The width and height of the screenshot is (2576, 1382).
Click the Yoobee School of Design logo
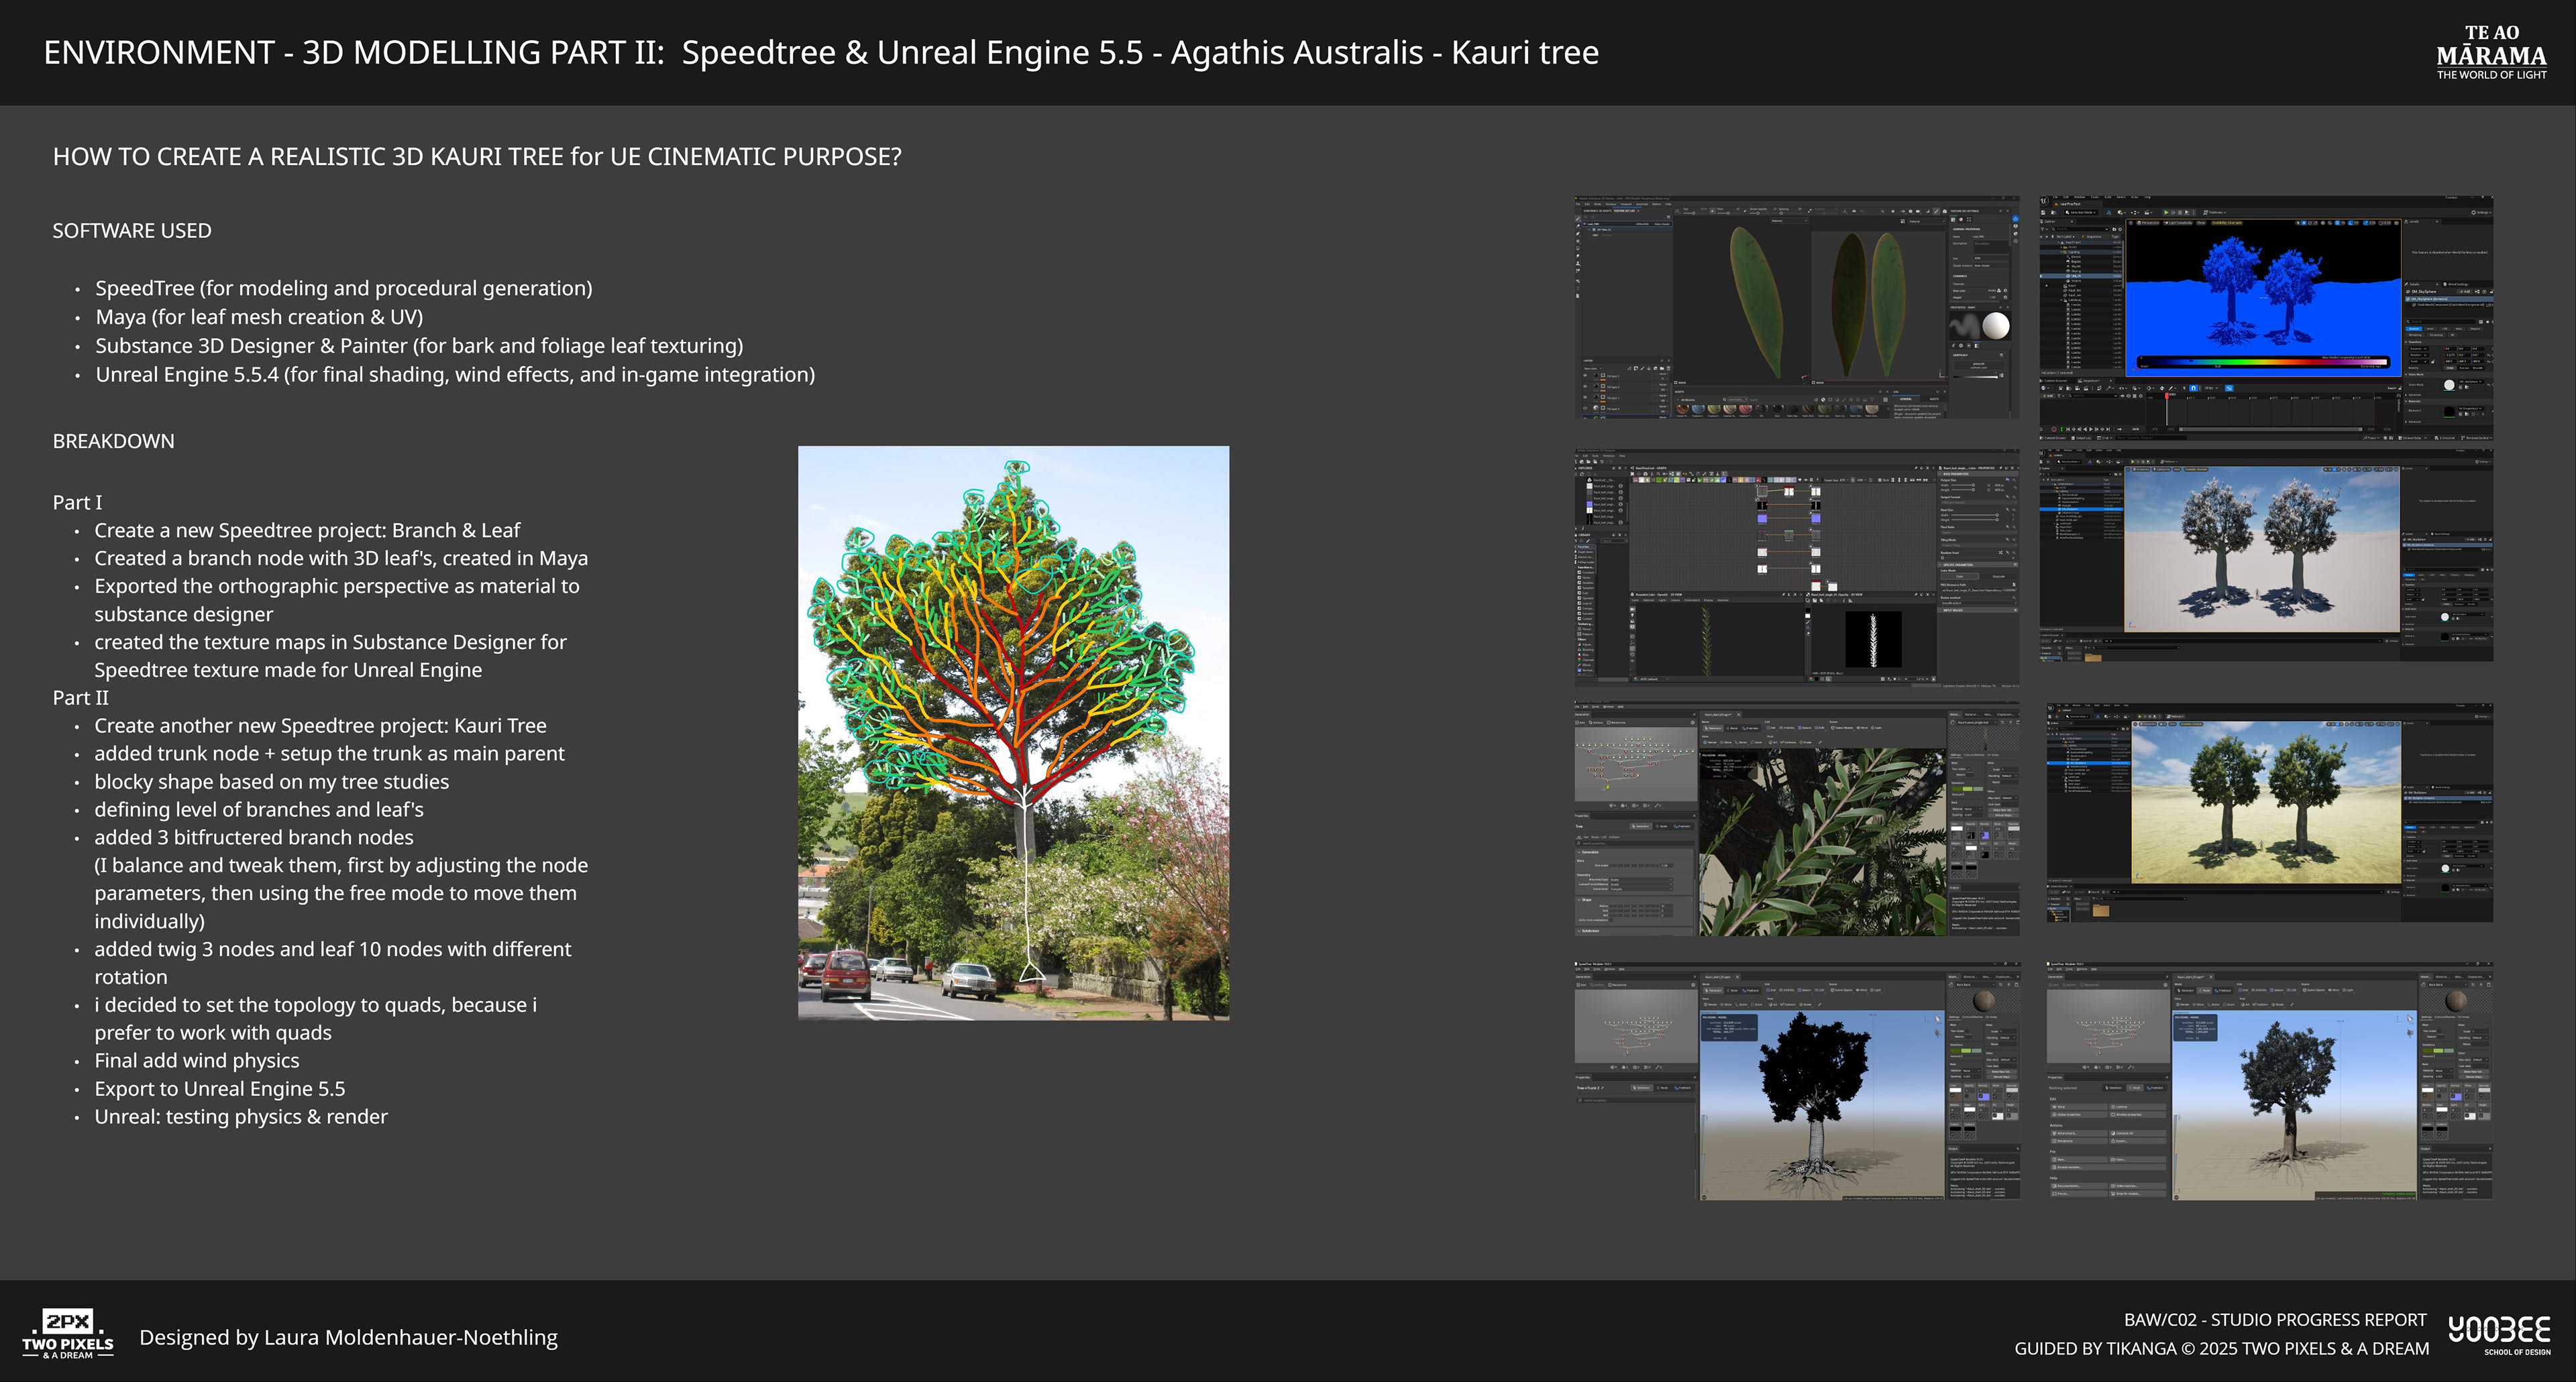(x=2498, y=1335)
